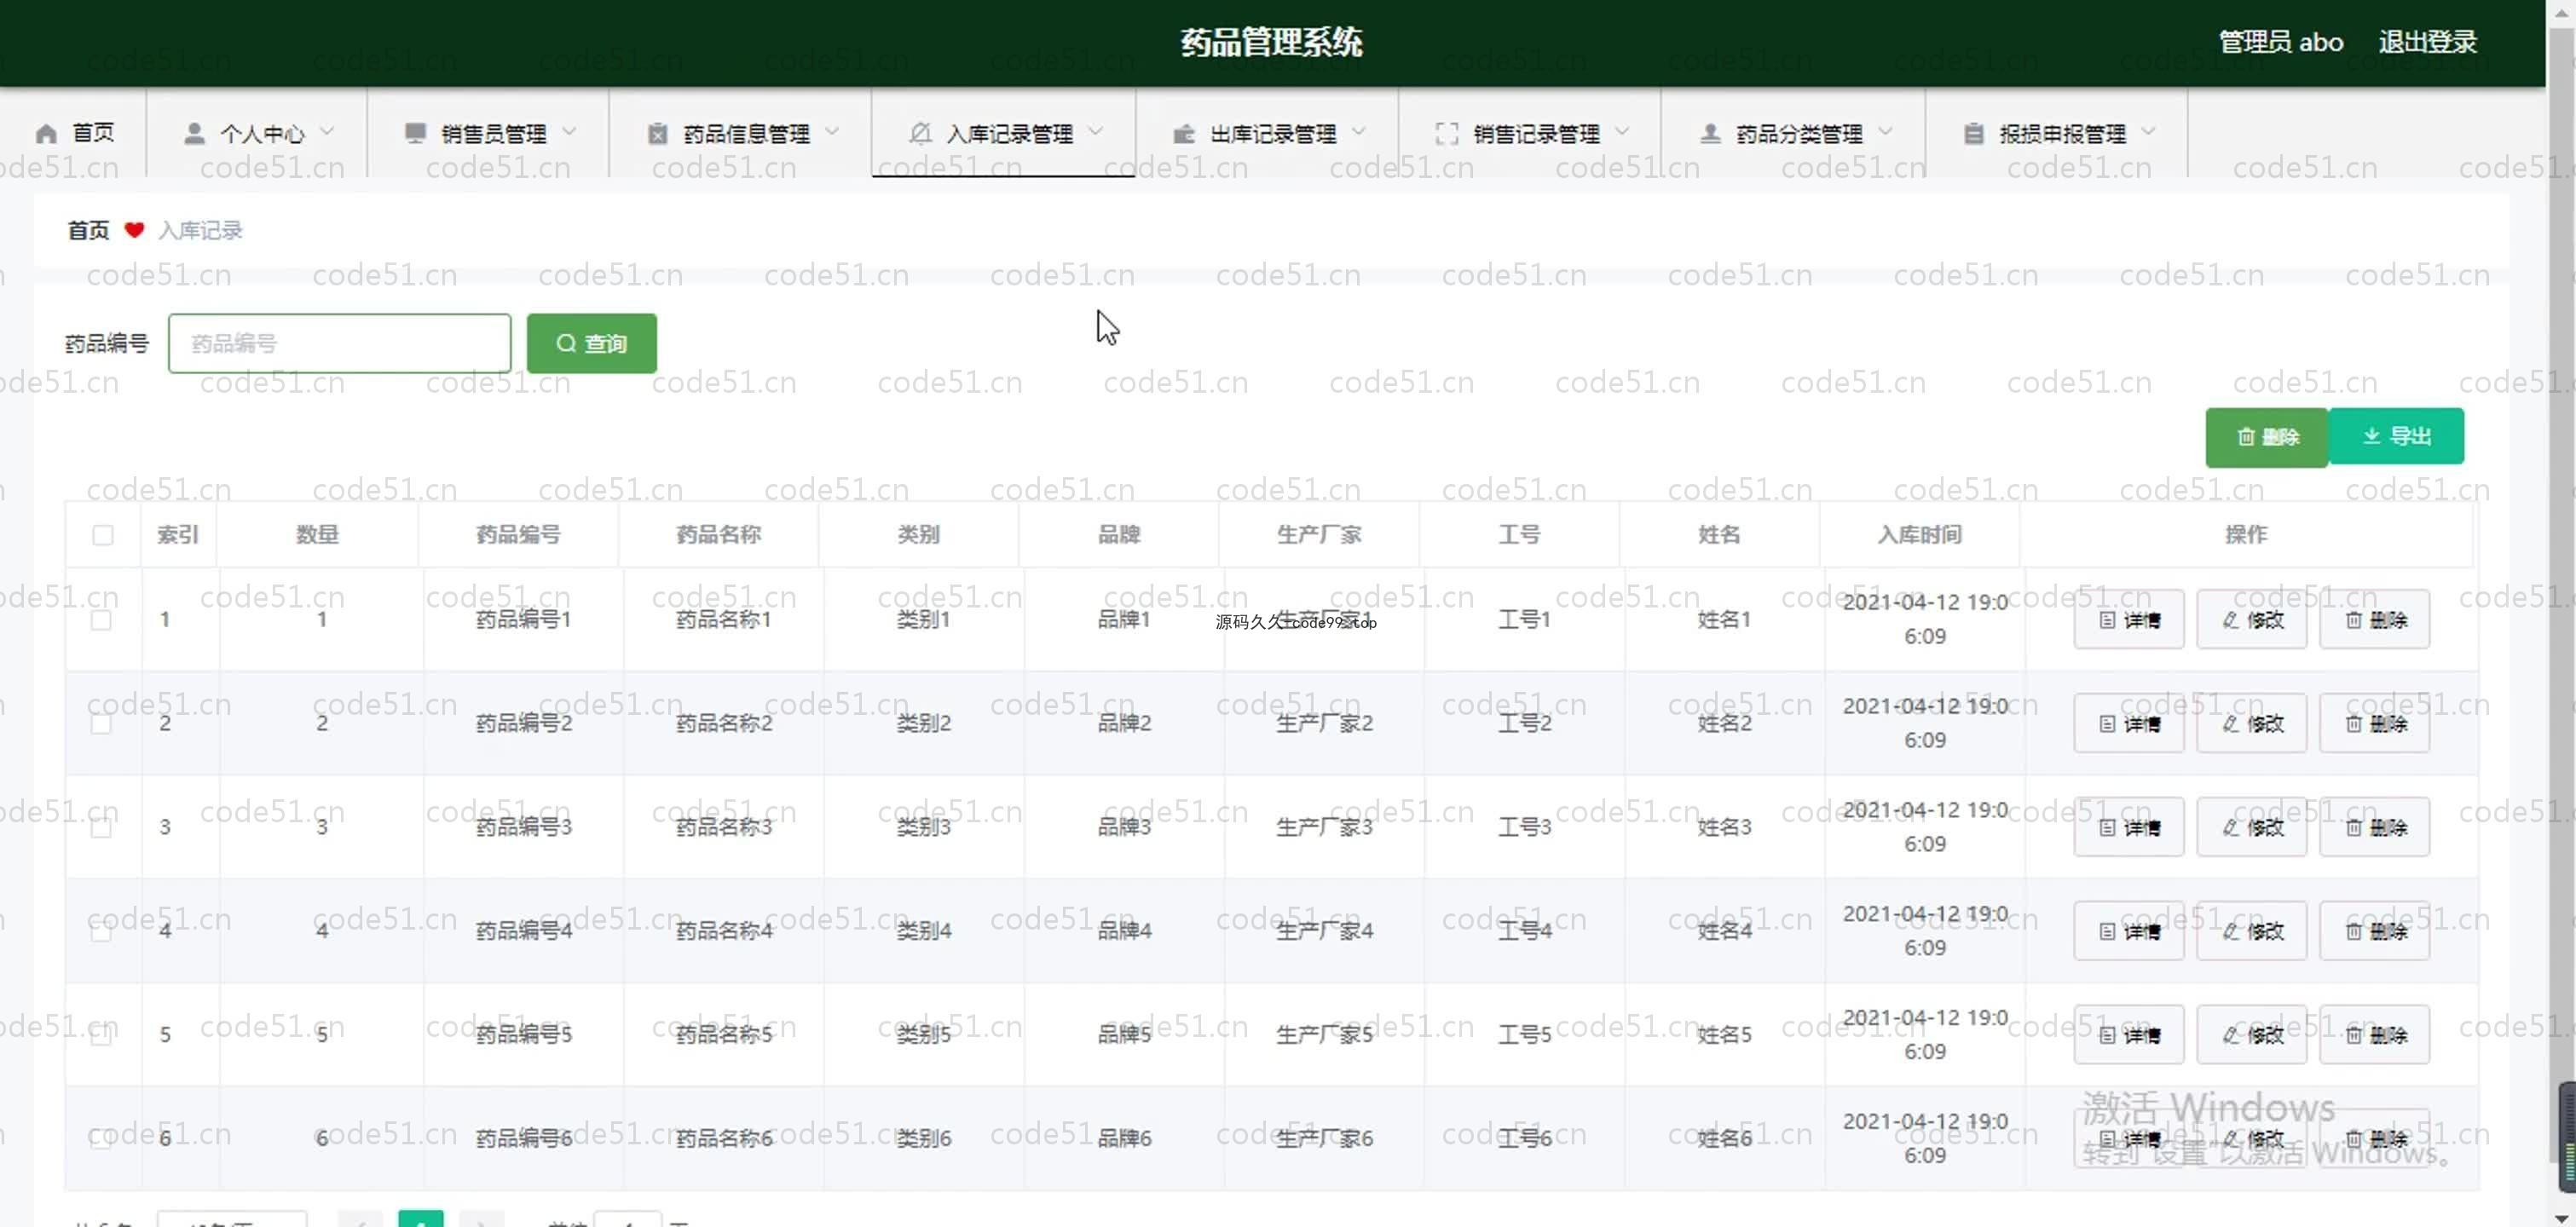This screenshot has width=2576, height=1227.
Task: Click the cell 品牌5
Action: coord(1125,1035)
